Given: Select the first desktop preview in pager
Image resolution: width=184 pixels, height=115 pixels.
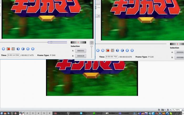Looking at the screenshot, I should click(22, 113).
